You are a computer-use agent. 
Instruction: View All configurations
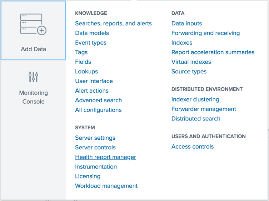(x=98, y=110)
